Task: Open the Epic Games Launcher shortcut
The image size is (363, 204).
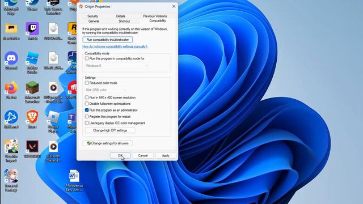Action: [53, 7]
